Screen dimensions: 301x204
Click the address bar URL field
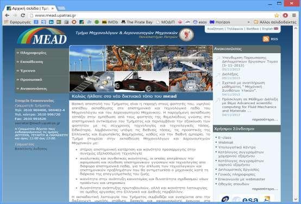150,15
